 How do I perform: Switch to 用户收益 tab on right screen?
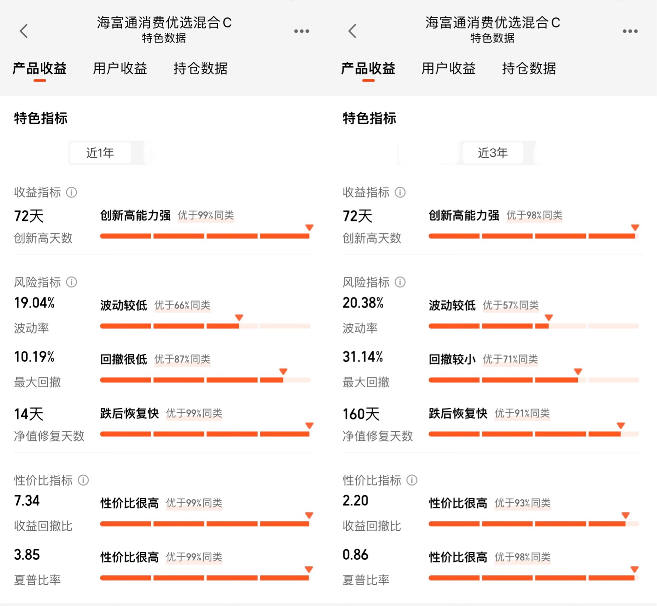pos(449,69)
